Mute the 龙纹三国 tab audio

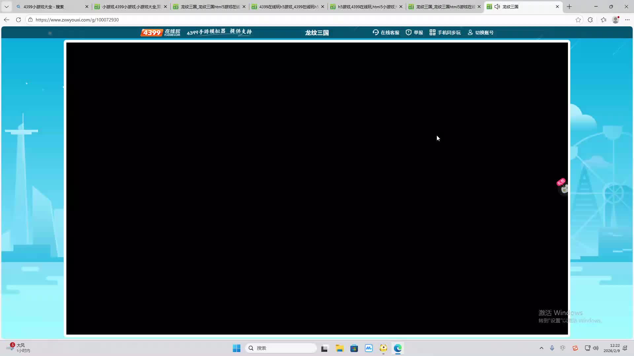pos(497,7)
